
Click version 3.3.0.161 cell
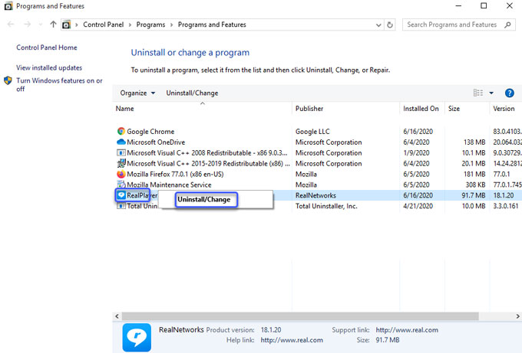[506, 206]
